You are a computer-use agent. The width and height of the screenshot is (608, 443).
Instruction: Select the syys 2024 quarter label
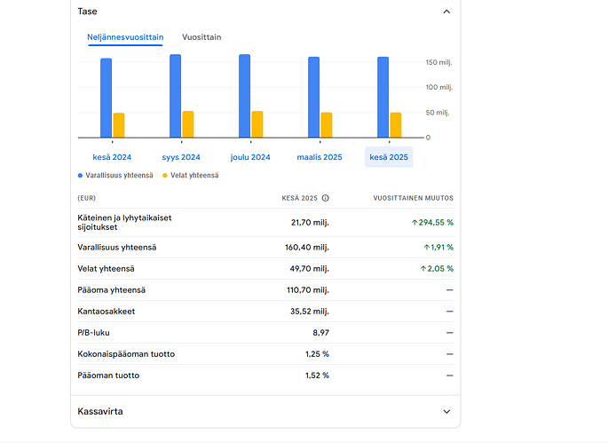tap(181, 157)
